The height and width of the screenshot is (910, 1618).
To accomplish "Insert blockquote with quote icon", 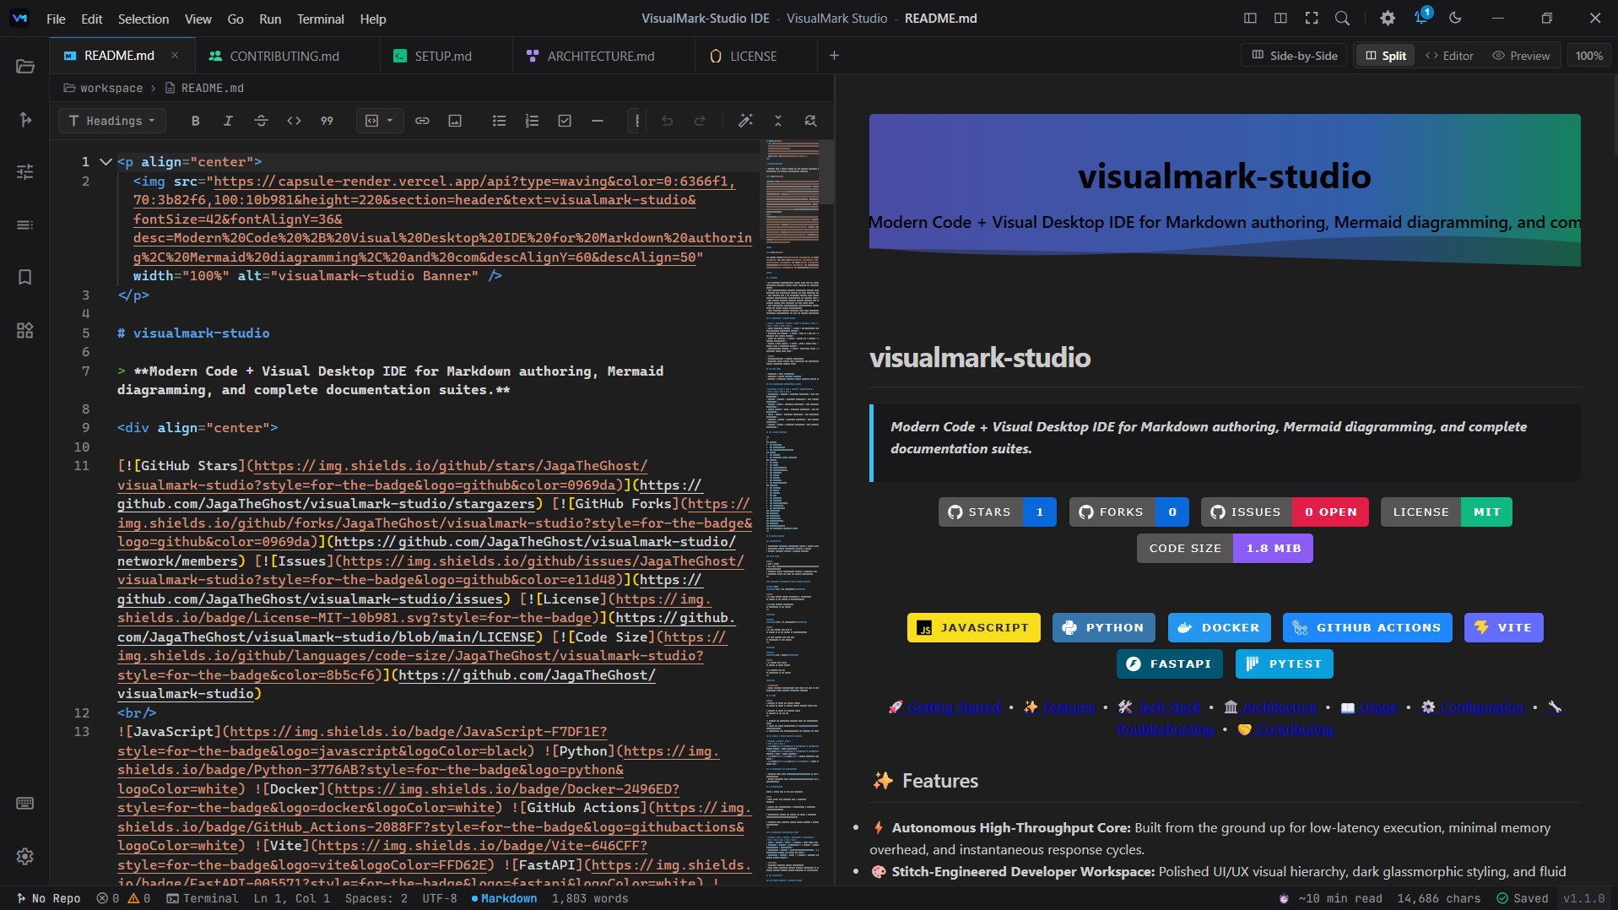I will coord(327,121).
